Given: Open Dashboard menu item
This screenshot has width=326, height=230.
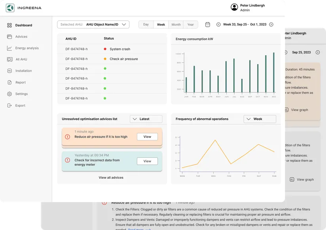Looking at the screenshot, I should coord(24,25).
